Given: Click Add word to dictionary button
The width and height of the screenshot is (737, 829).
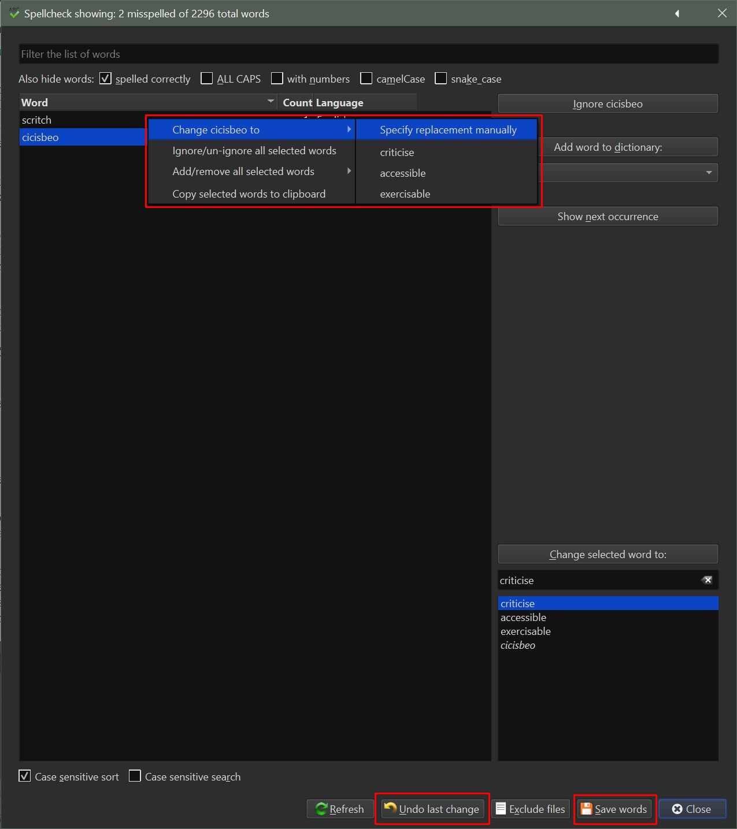Looking at the screenshot, I should [x=628, y=147].
